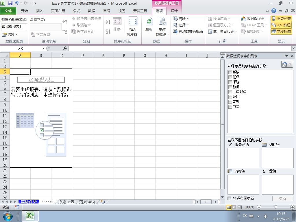This screenshot has width=296, height=222.
Task: Close the 数据透视表字段列表 pane
Action: [x=292, y=56]
